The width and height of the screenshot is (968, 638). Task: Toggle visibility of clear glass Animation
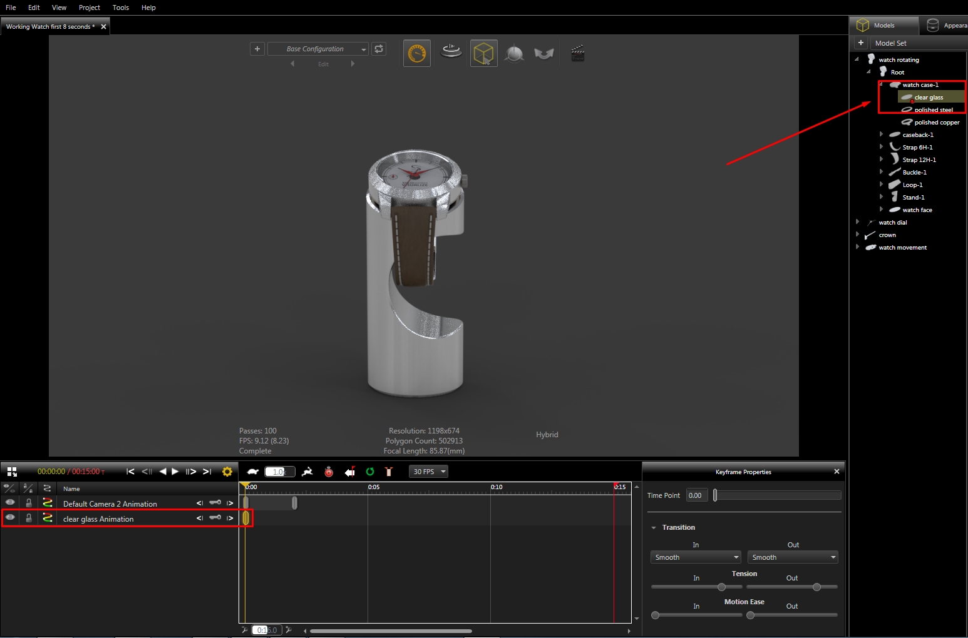click(10, 518)
